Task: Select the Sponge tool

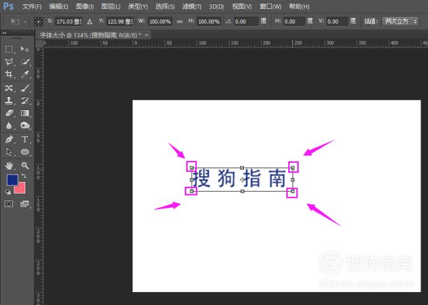Action: pos(25,126)
